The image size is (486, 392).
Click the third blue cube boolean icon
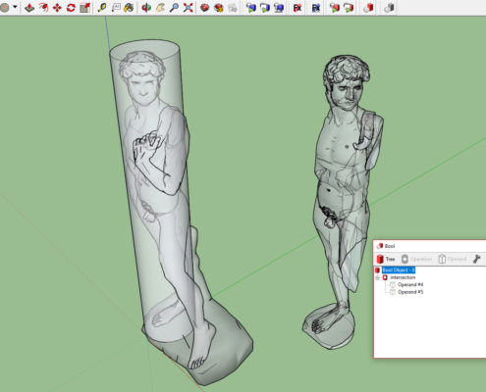click(279, 8)
